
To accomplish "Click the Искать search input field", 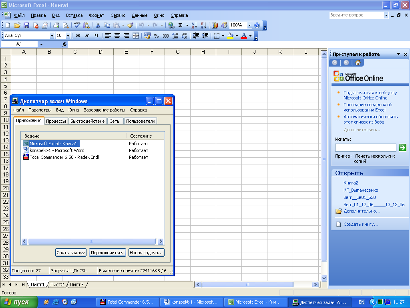I will click(x=366, y=148).
